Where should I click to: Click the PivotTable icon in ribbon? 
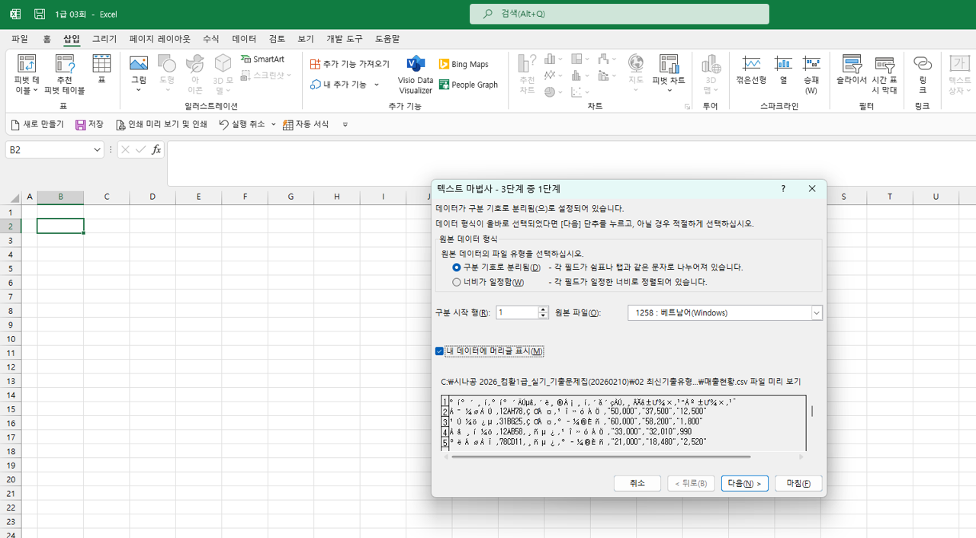[27, 66]
